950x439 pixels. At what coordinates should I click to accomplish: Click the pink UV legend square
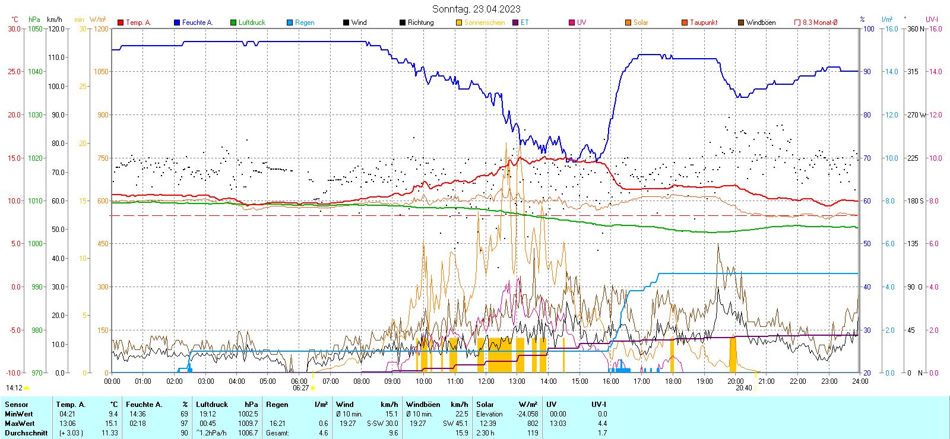(572, 23)
